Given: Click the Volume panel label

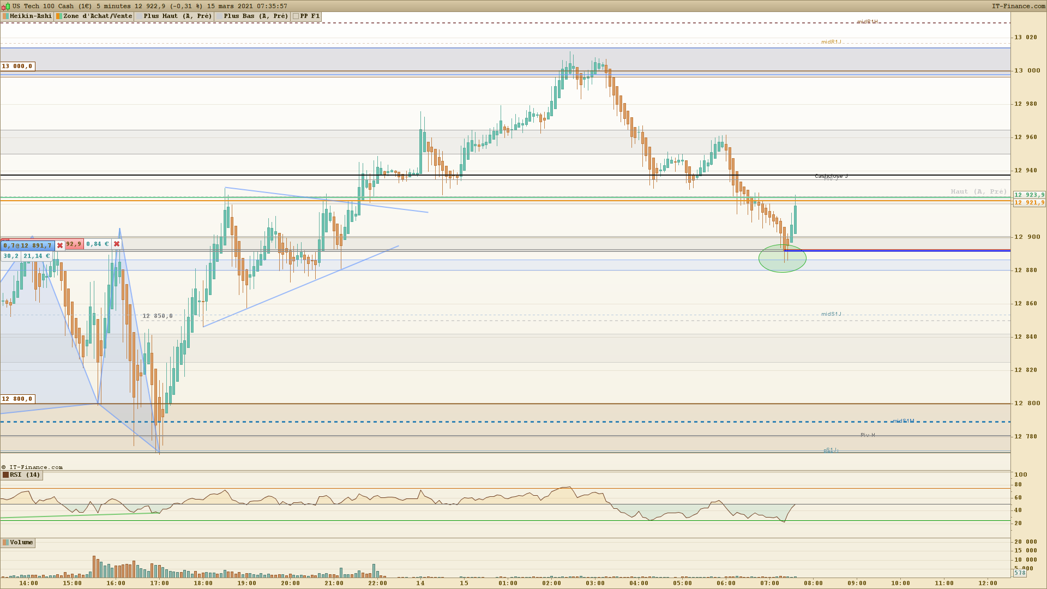Looking at the screenshot, I should pyautogui.click(x=21, y=543).
